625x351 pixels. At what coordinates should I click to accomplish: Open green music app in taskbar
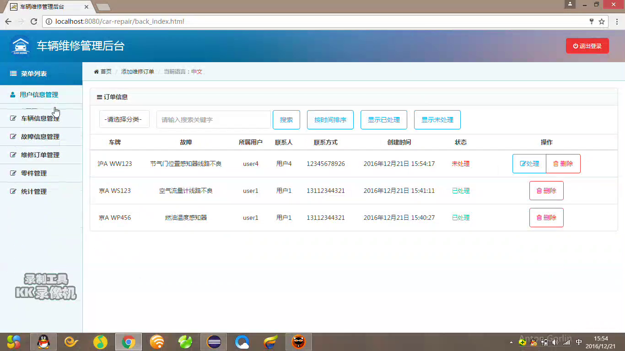pos(100,342)
